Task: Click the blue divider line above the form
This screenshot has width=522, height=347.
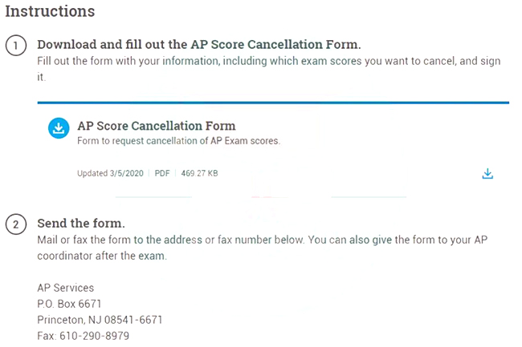Action: tap(273, 103)
